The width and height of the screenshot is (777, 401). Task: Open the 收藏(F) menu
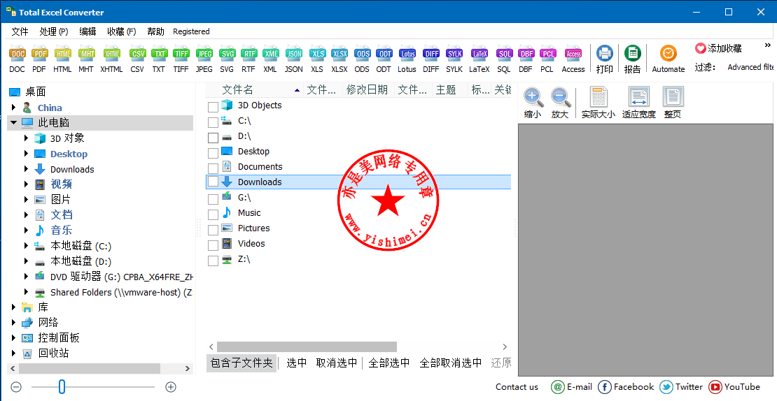point(121,31)
